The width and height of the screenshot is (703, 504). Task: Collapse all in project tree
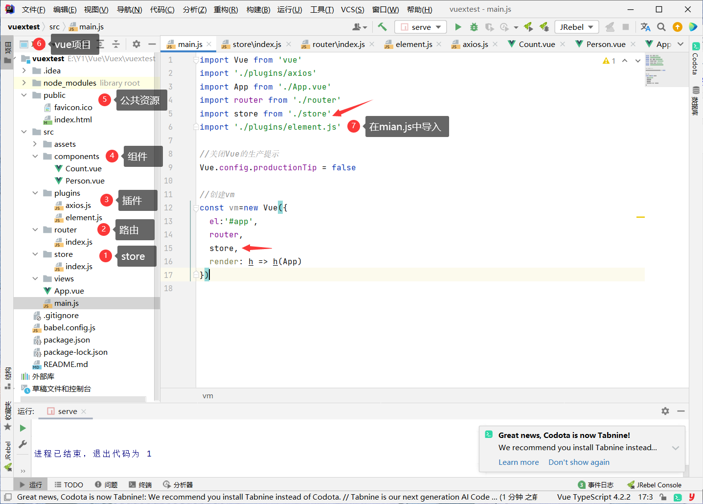(x=116, y=44)
